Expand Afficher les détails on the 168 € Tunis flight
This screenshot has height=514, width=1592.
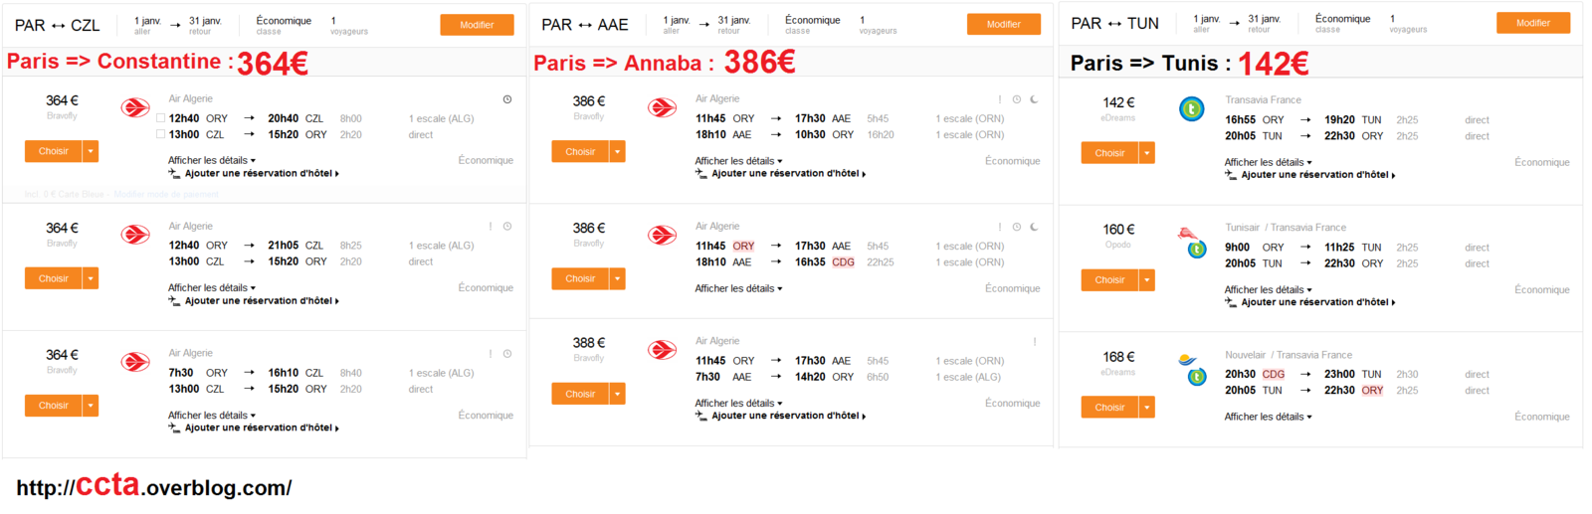[1268, 417]
